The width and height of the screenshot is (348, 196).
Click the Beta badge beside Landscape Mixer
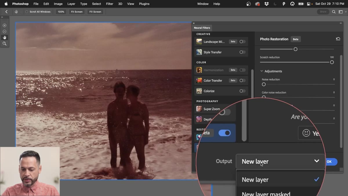tap(233, 41)
